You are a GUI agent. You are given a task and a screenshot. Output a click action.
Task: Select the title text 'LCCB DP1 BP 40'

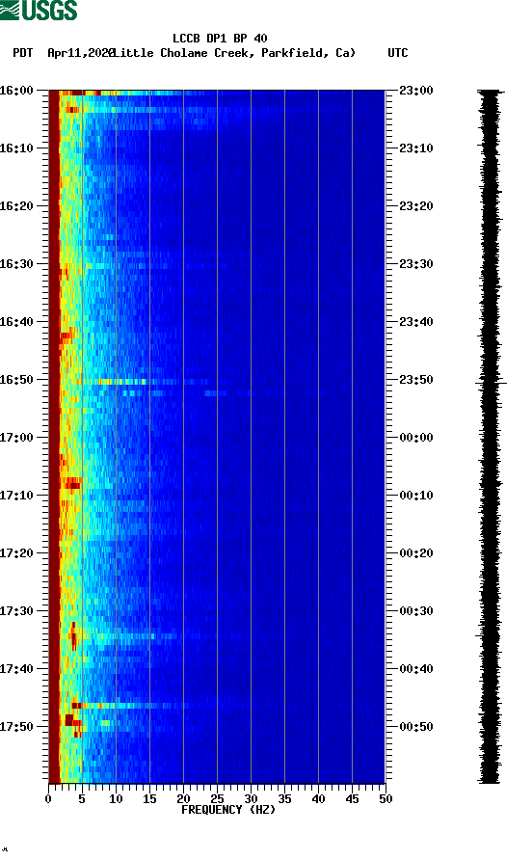coord(220,39)
